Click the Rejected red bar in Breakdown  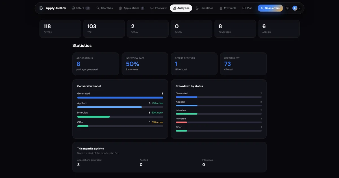pos(181,122)
